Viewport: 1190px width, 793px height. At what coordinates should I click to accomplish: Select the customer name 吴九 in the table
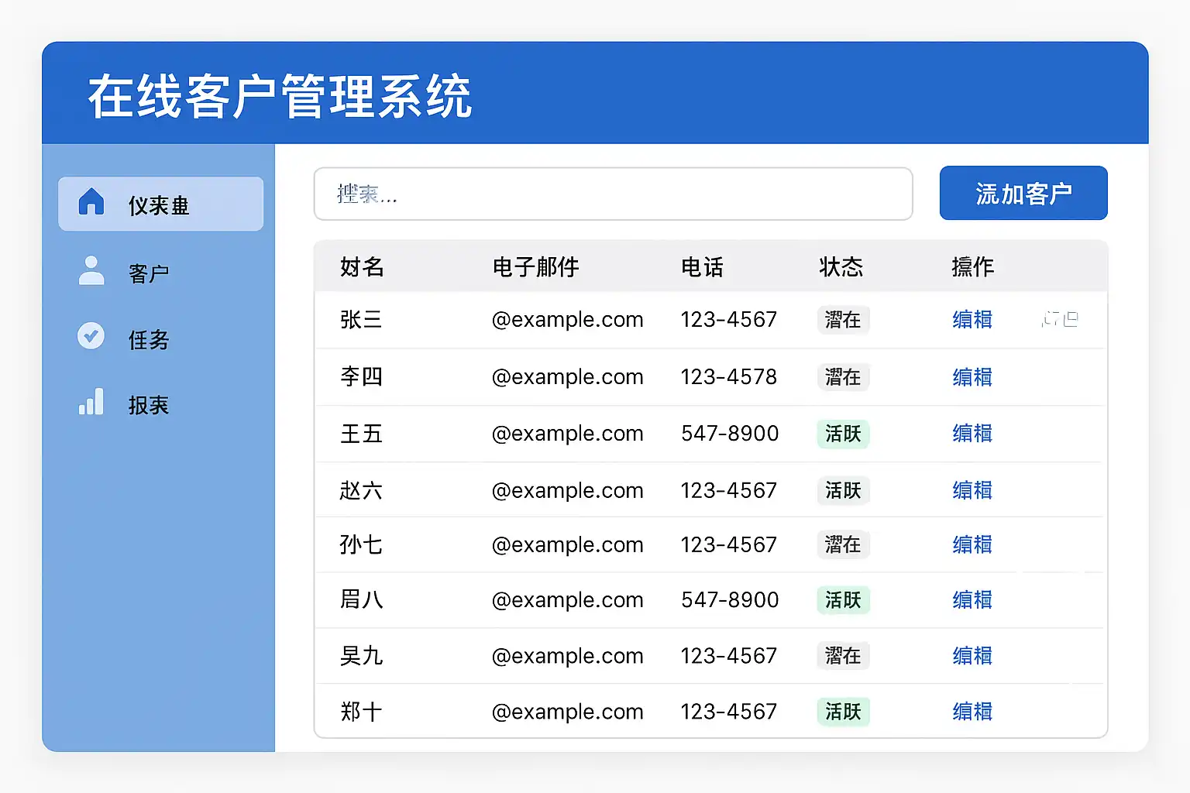(x=361, y=656)
